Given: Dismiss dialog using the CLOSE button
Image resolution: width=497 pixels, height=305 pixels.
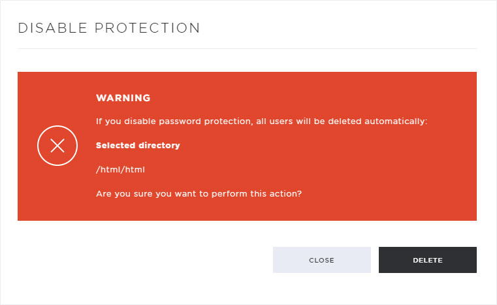Looking at the screenshot, I should (322, 260).
